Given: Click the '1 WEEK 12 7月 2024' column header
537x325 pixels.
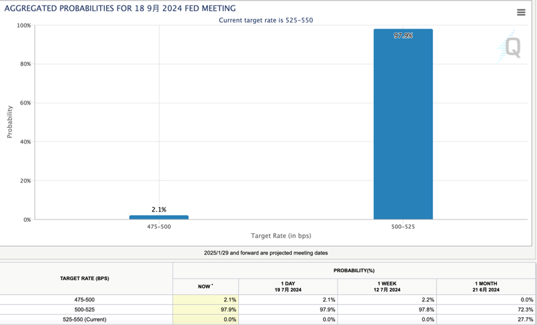Looking at the screenshot, I should (x=387, y=287).
